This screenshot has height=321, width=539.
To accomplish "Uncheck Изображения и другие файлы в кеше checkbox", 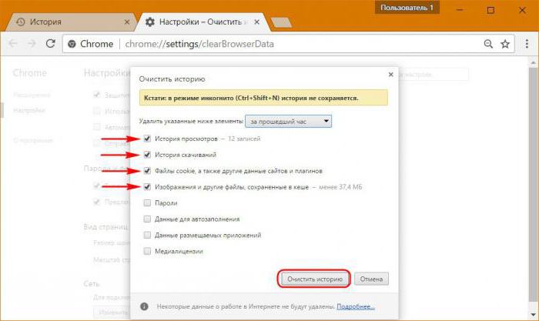I will pyautogui.click(x=147, y=186).
